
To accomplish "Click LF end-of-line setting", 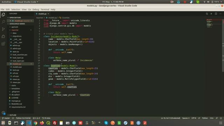I will tap(199, 118).
